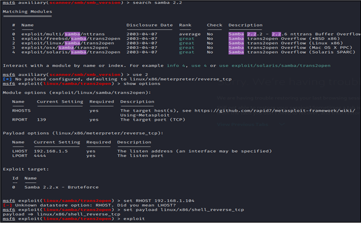
Task: Click the Exploit target heading
Action: point(26,169)
